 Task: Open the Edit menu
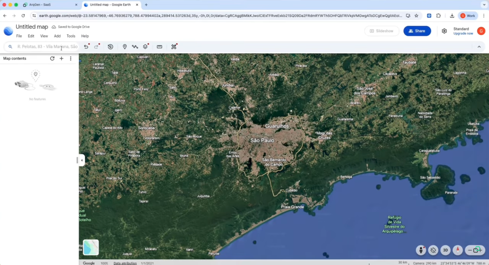(31, 36)
